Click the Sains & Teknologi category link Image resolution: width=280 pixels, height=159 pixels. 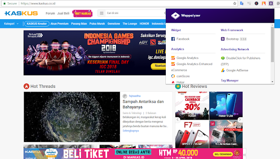pos(132,113)
